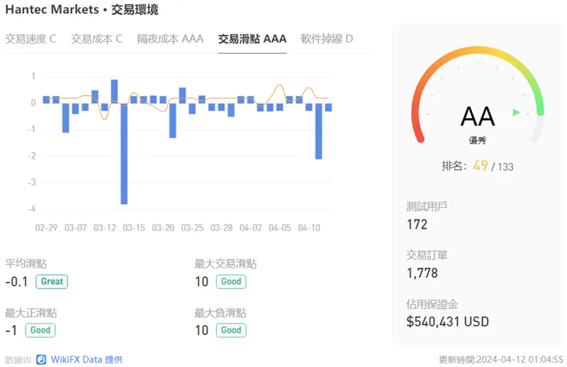This screenshot has width=567, height=367.
Task: Click the AA rating on the gauge
Action: coord(478,117)
